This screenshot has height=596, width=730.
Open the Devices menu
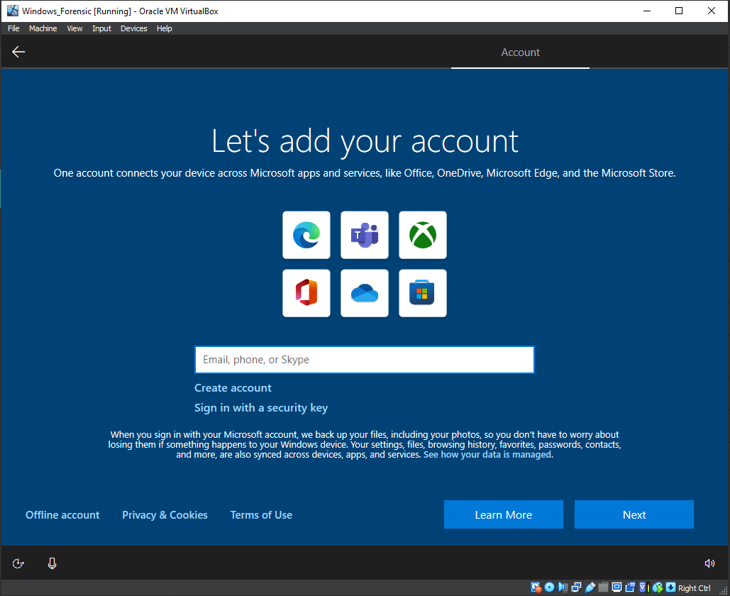[133, 28]
